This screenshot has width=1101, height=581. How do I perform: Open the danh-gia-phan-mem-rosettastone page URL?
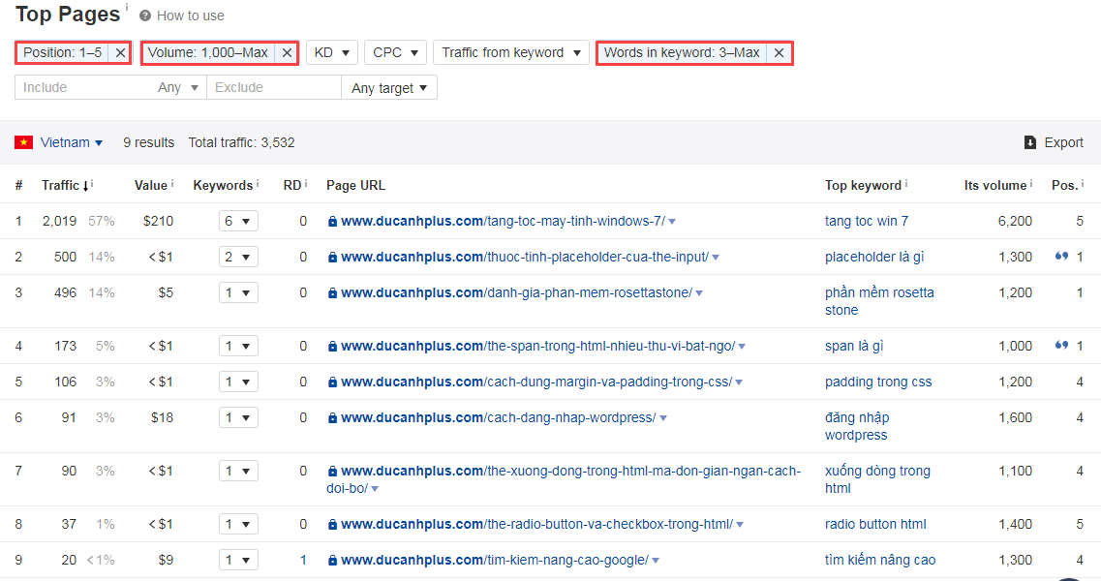click(515, 292)
